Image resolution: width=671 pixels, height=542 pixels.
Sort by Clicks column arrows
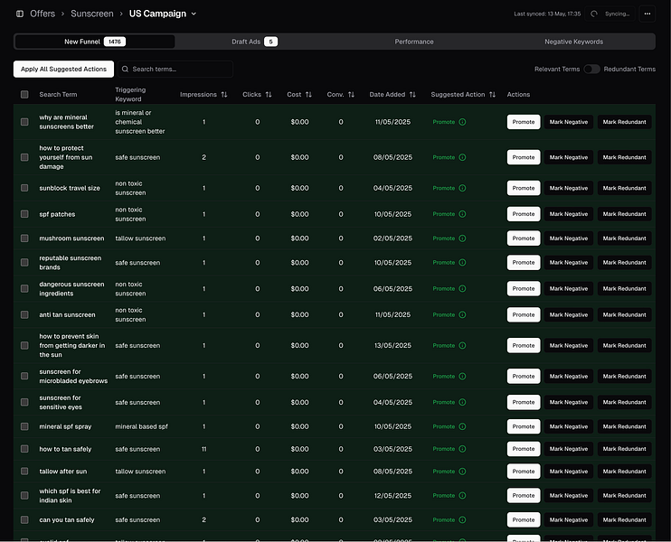point(269,95)
